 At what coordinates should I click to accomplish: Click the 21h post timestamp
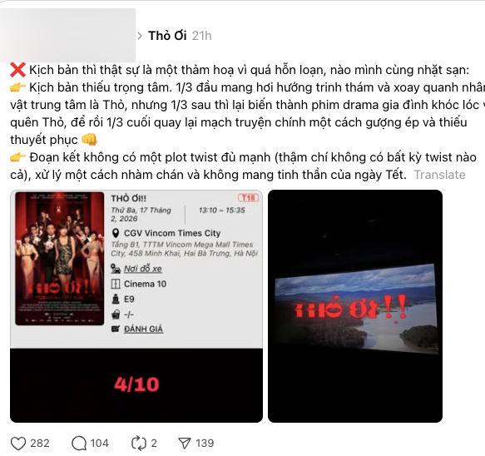point(201,36)
